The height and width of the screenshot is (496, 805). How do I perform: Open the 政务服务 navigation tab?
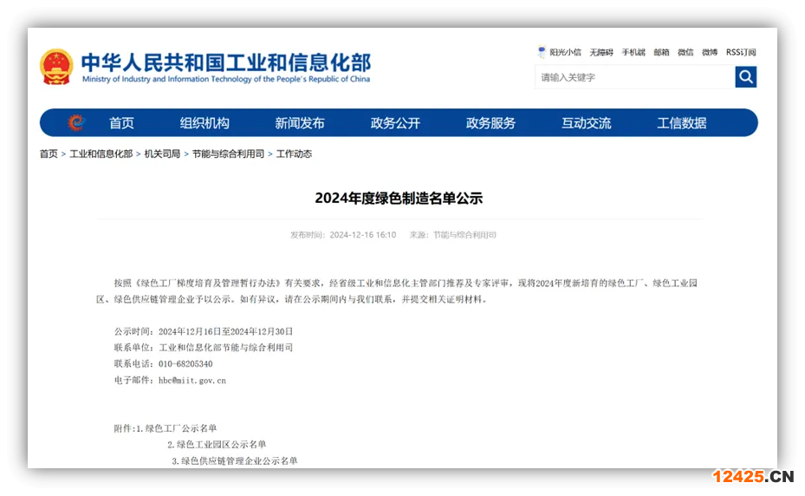point(490,123)
